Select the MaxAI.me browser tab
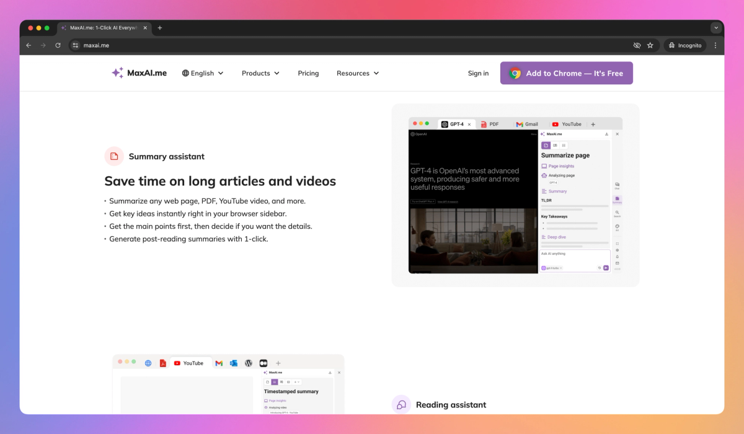744x434 pixels. point(102,28)
